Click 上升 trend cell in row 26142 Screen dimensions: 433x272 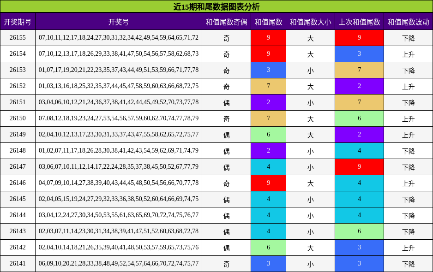tap(408, 248)
